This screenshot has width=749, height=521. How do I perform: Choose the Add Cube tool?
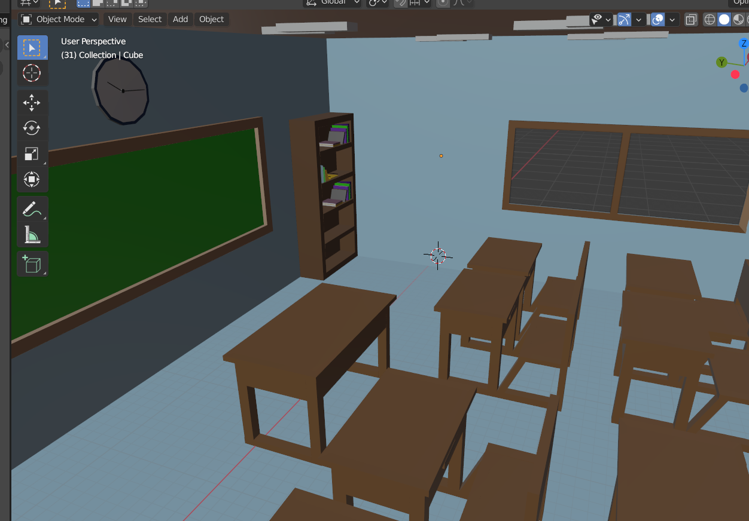pyautogui.click(x=32, y=263)
